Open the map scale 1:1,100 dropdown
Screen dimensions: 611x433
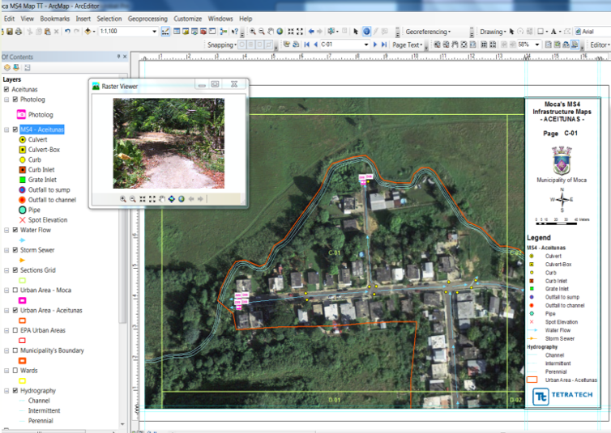coord(155,32)
